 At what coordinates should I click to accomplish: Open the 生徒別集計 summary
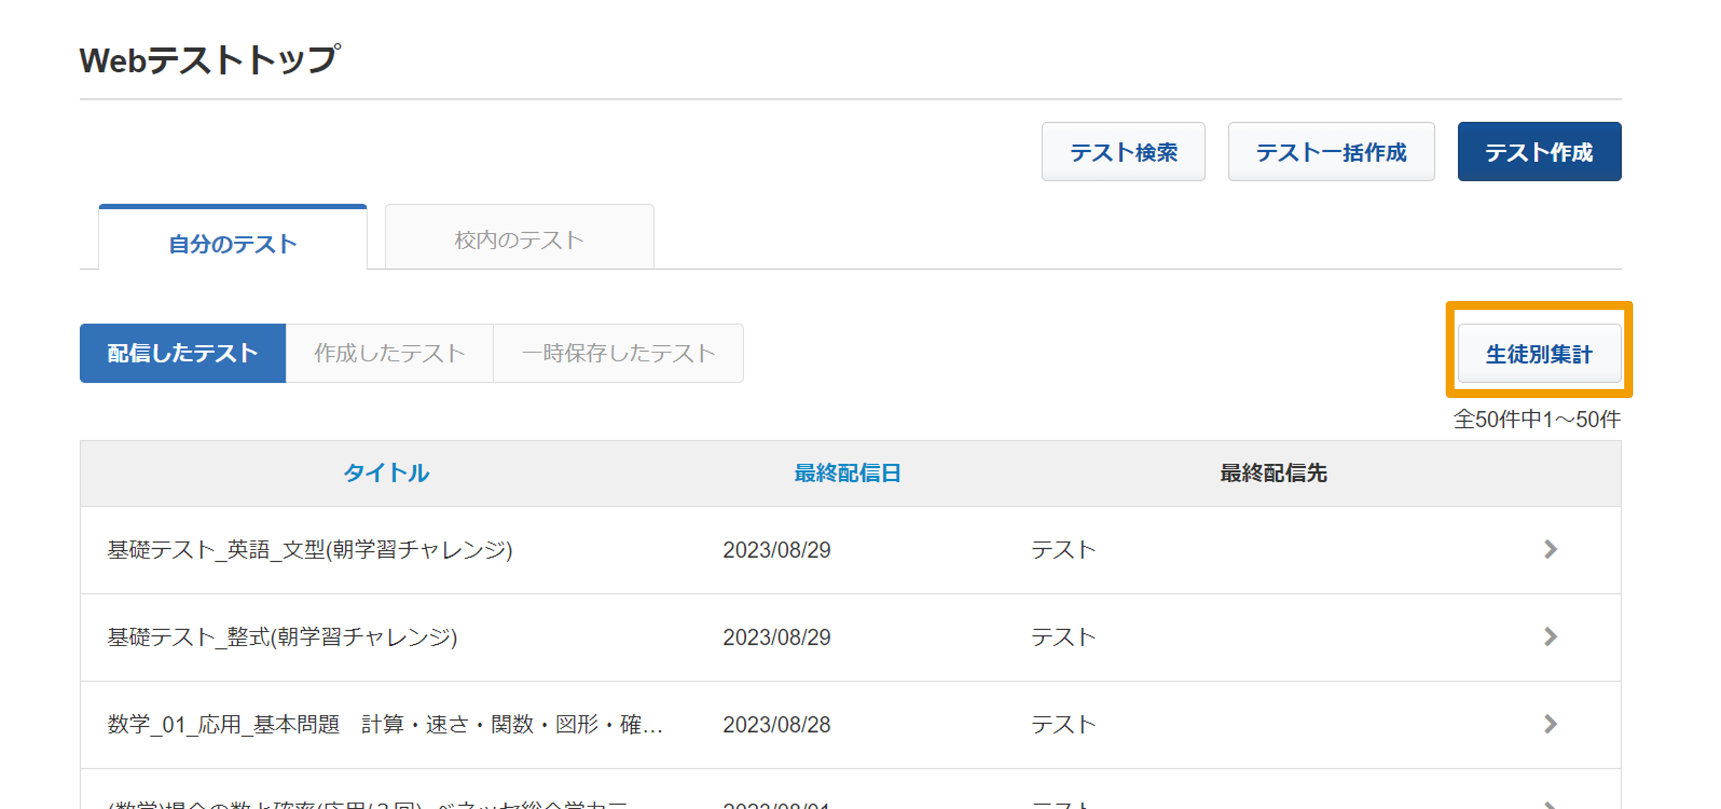click(1538, 354)
